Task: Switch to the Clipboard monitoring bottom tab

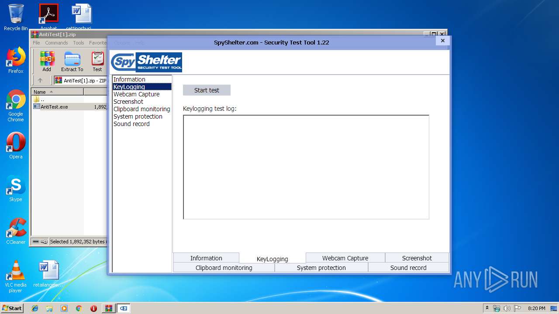Action: pyautogui.click(x=224, y=267)
